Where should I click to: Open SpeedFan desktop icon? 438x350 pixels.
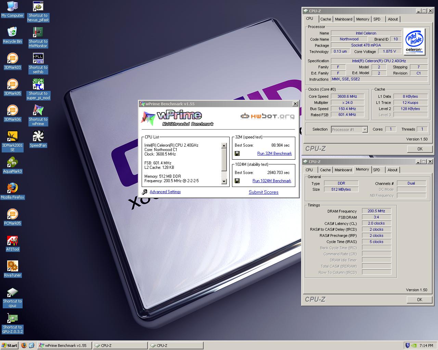[x=38, y=139]
